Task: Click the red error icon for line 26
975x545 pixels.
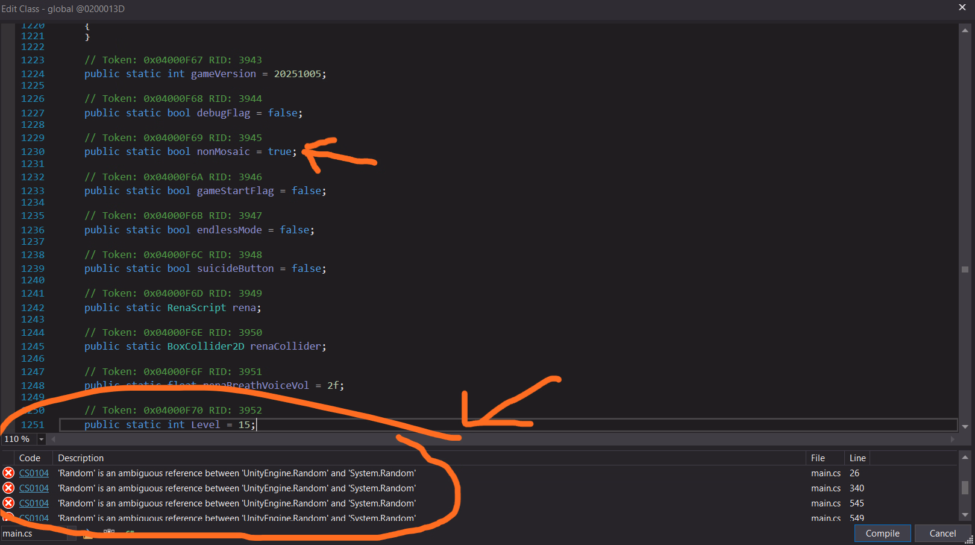Action: (x=8, y=473)
